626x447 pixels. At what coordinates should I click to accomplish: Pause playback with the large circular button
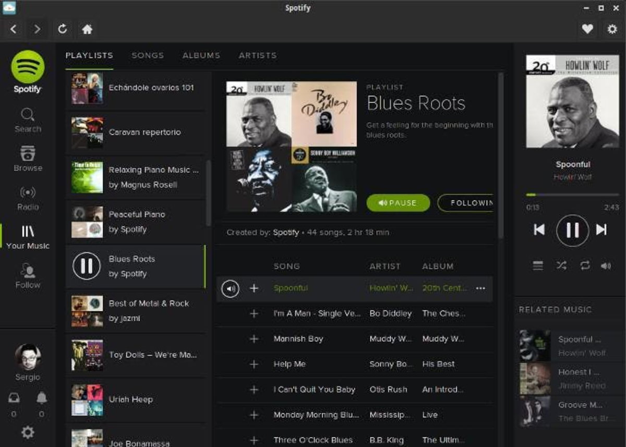(x=572, y=230)
